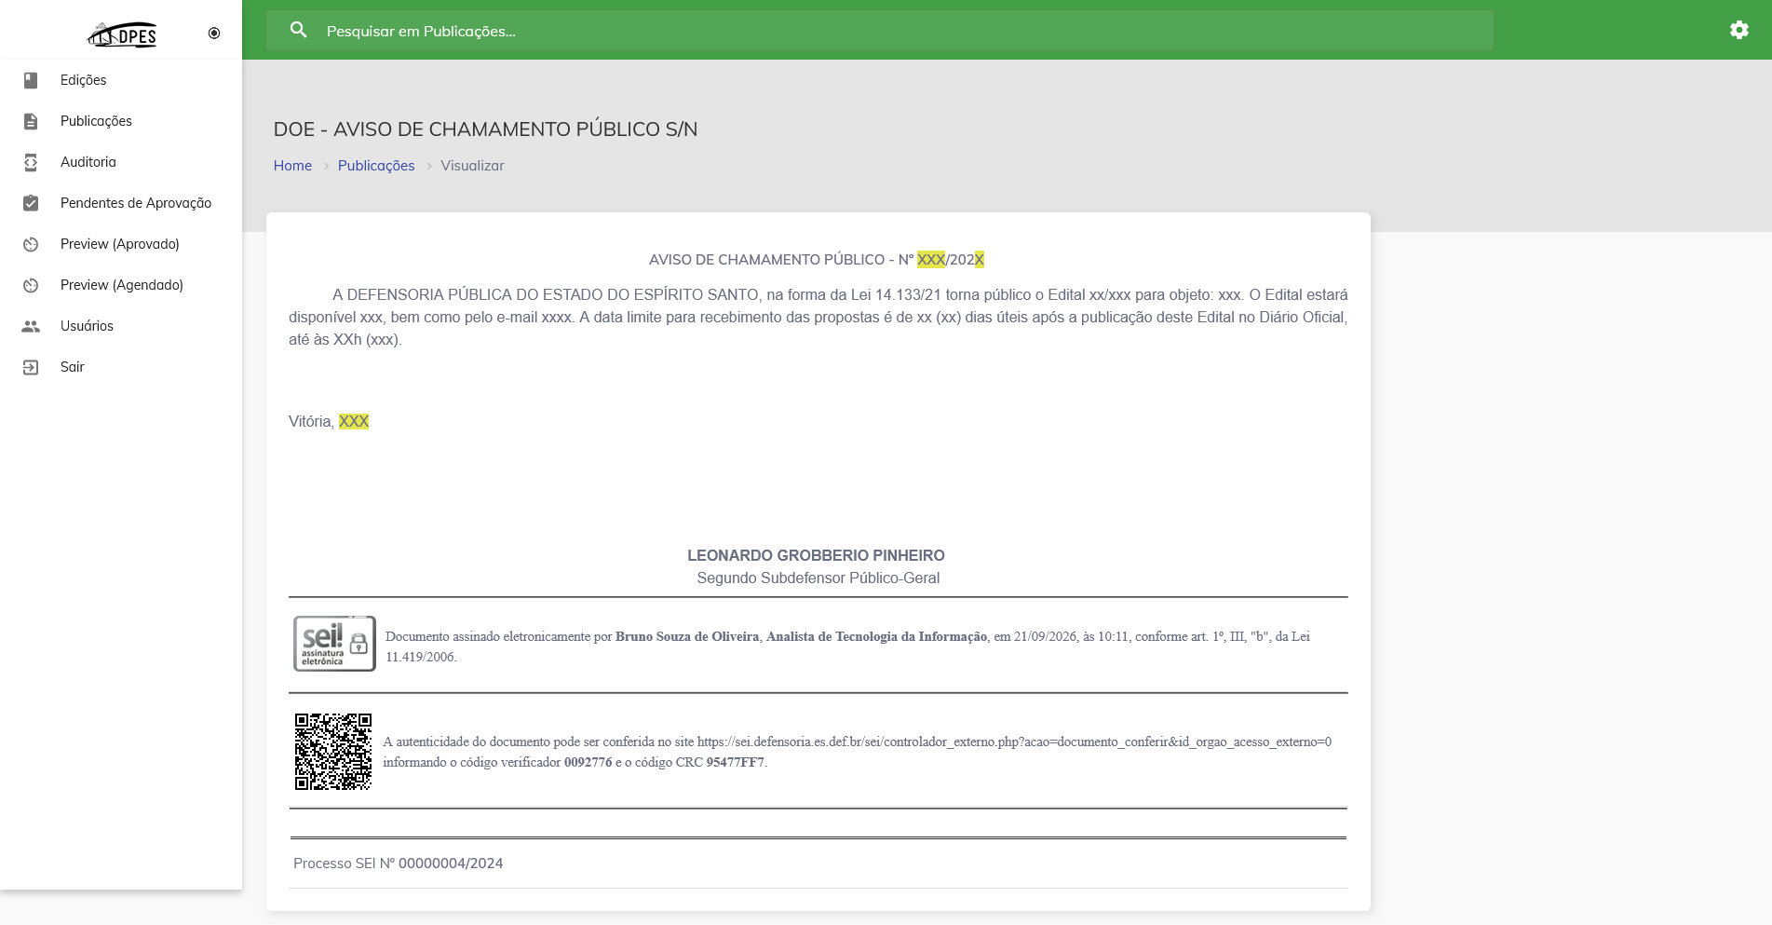This screenshot has height=925, width=1772.
Task: Click the verifier code 0092776
Action: (x=588, y=763)
